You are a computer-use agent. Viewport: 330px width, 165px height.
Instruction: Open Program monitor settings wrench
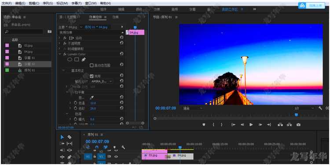(320, 108)
